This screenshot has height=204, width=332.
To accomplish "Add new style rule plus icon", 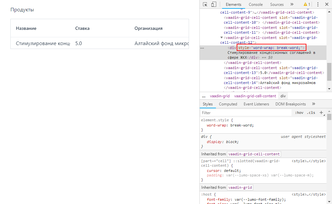I will pos(321,113).
